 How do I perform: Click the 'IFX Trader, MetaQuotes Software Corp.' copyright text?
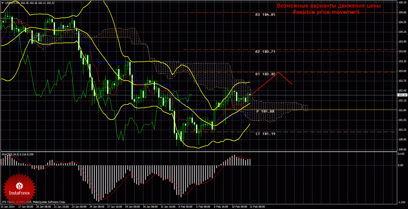tap(33, 202)
